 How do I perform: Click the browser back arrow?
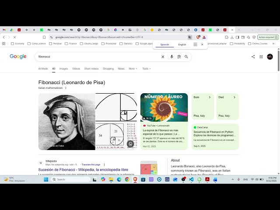(x=4, y=37)
